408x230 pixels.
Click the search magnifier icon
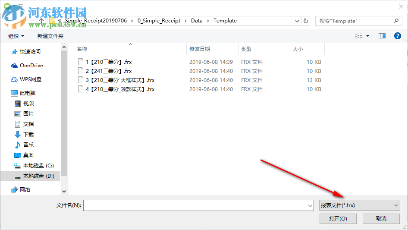[396, 21]
